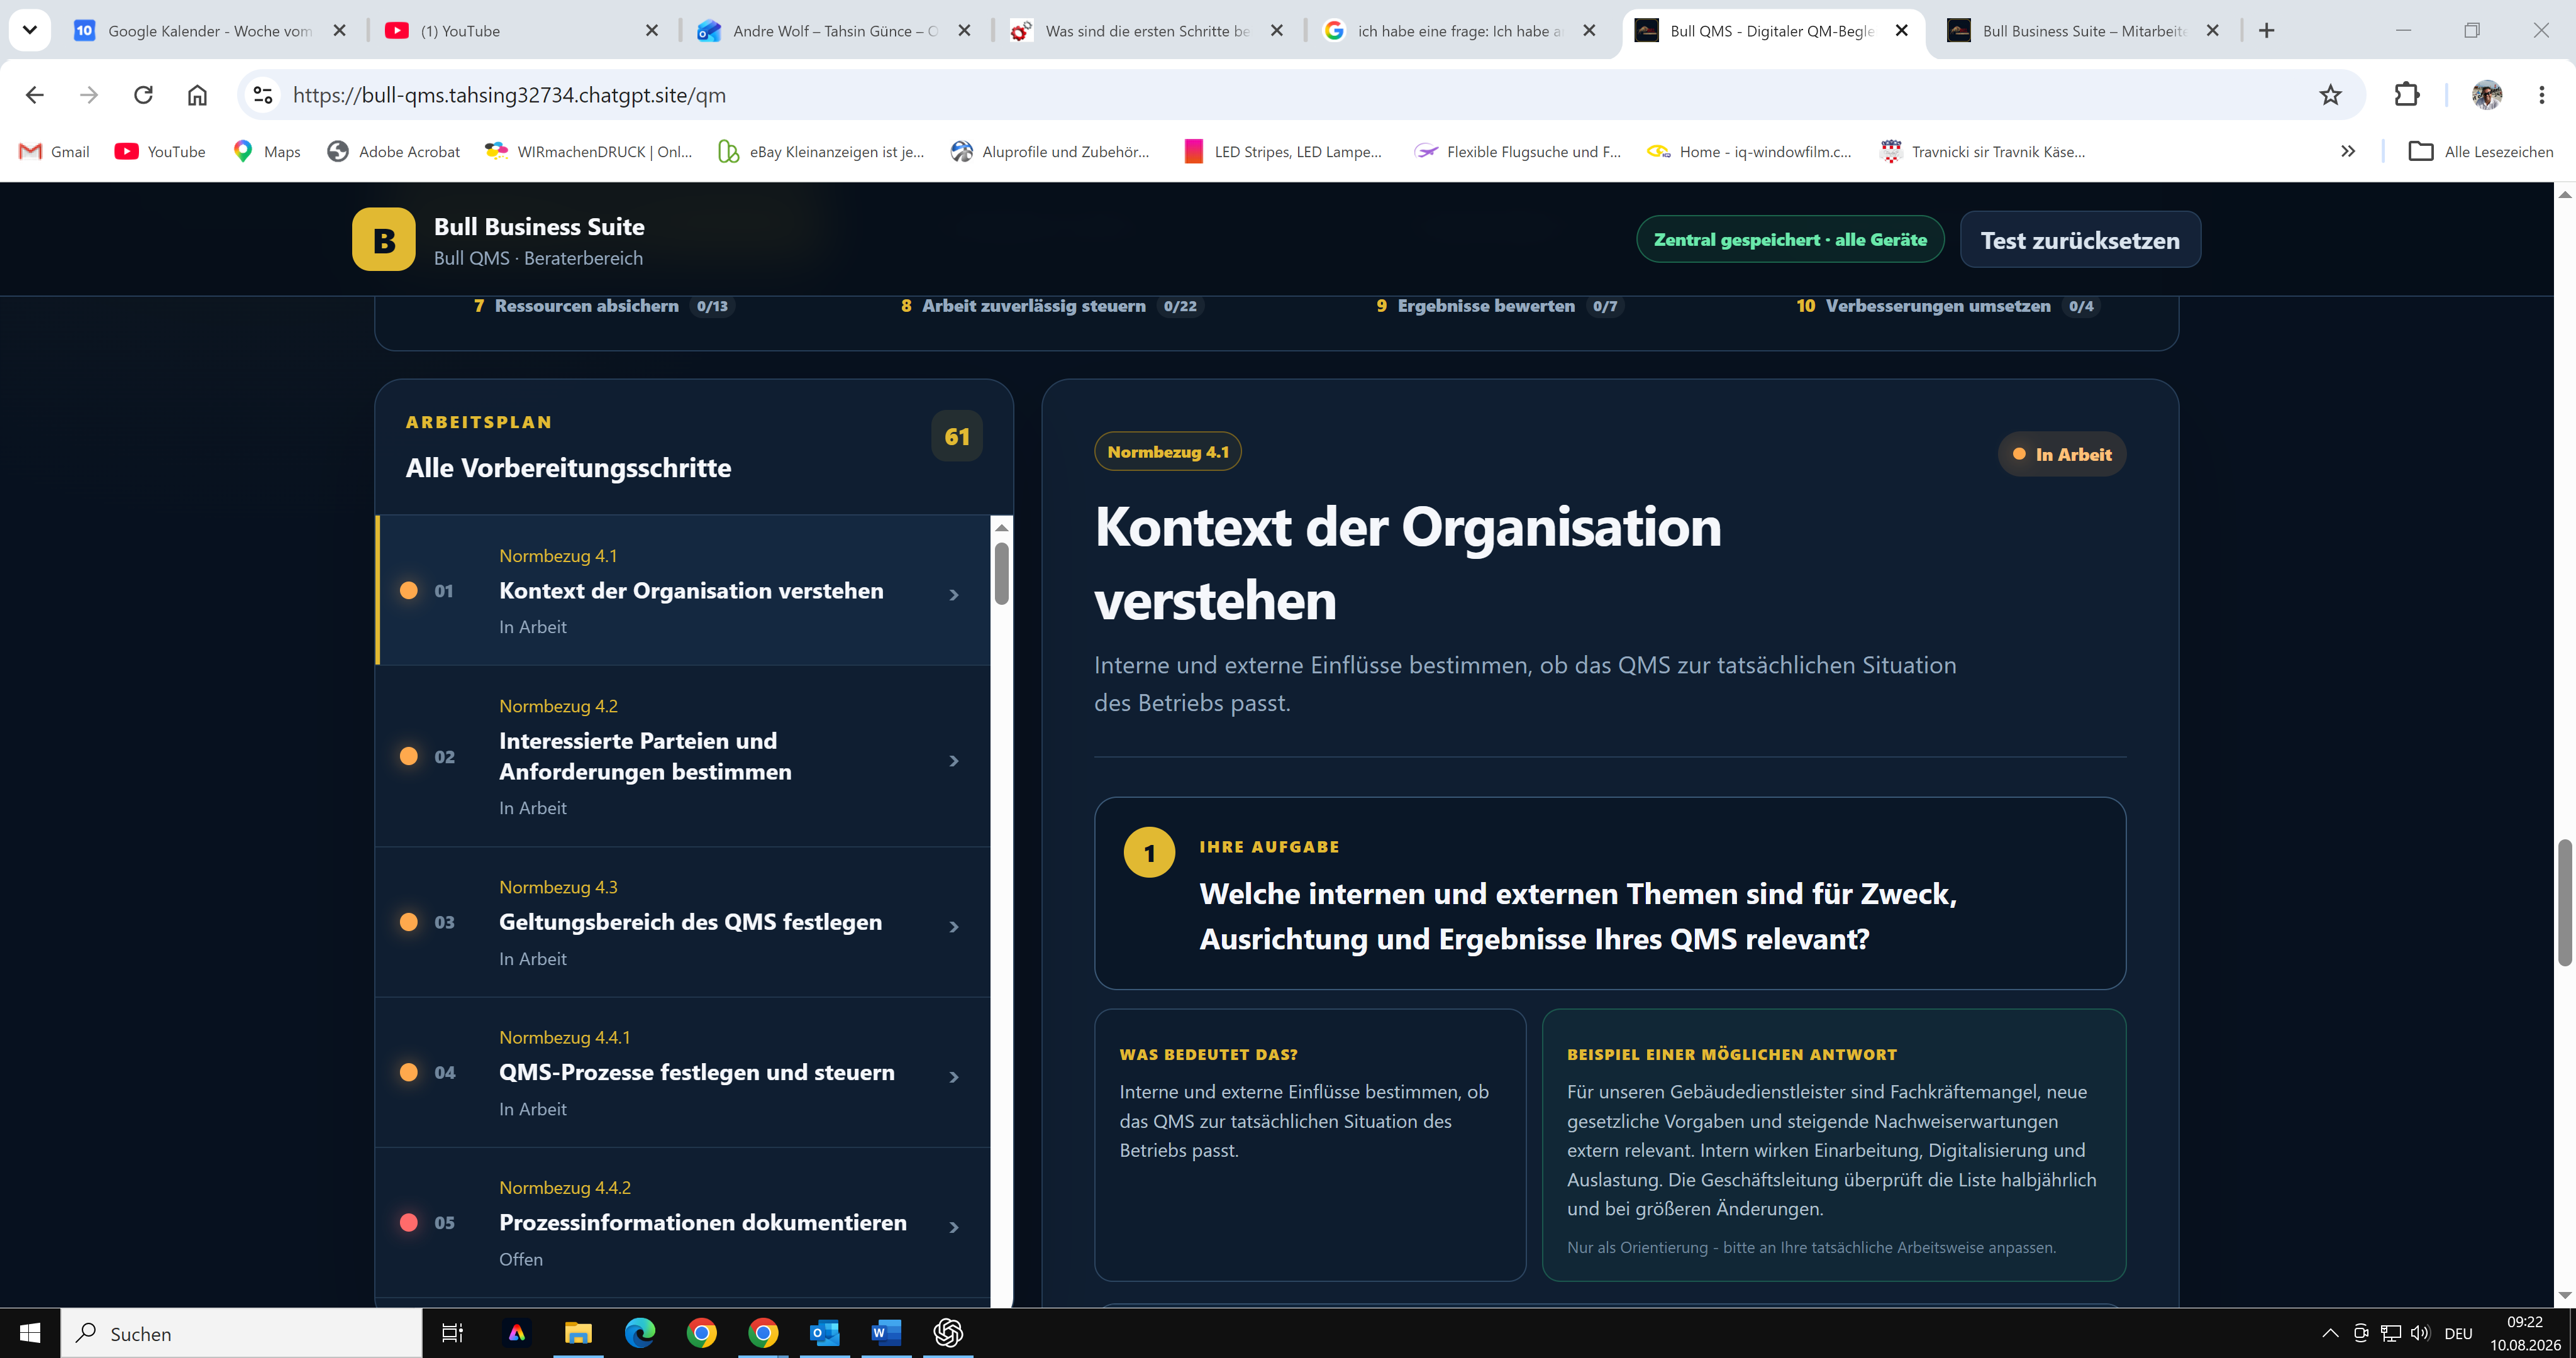The height and width of the screenshot is (1358, 2576).
Task: Click the Normbezug 4.1 badge
Action: point(1168,452)
